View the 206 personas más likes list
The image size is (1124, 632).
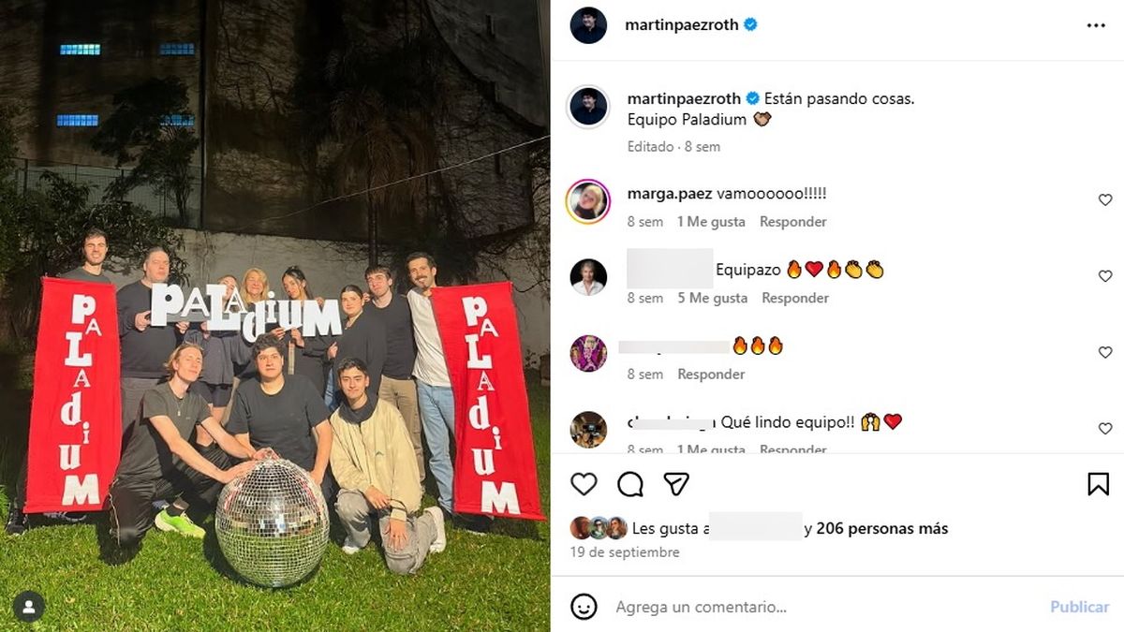pos(881,529)
